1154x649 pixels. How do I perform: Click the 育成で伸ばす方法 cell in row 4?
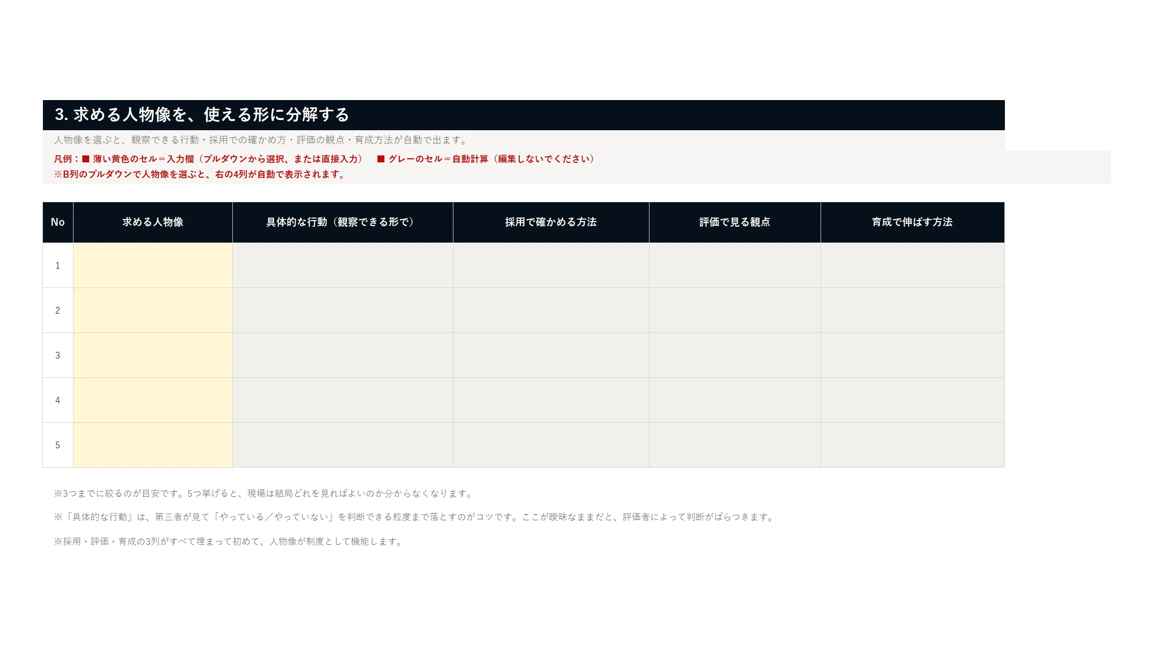click(x=912, y=400)
